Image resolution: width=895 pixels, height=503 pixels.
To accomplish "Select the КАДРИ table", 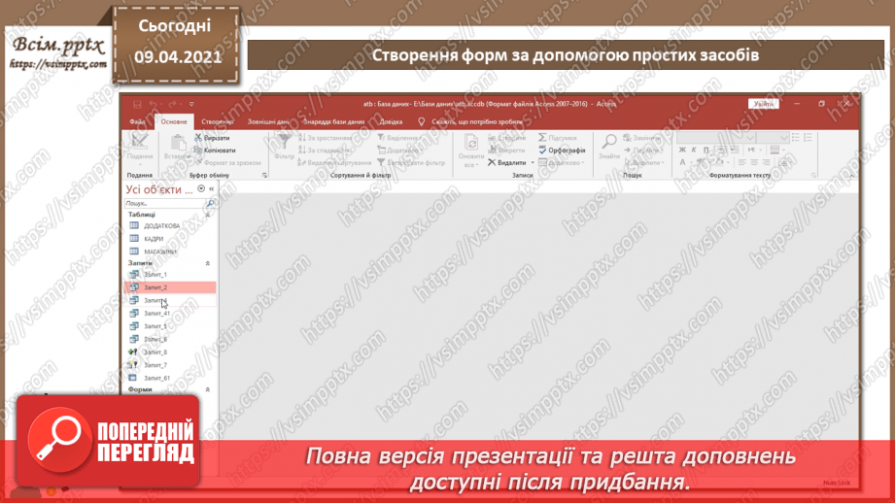I will coord(154,239).
